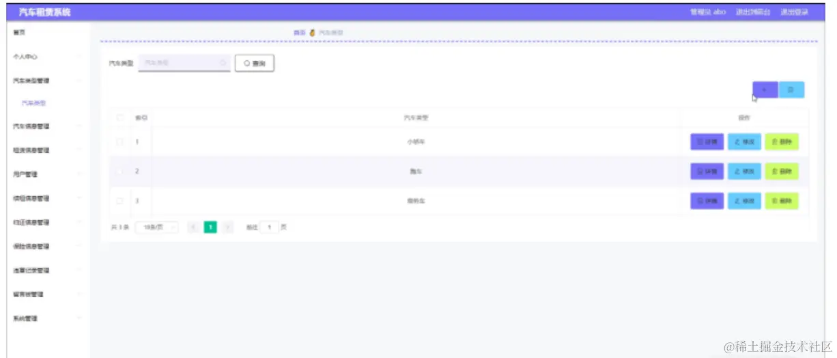Click the next page arrow in pagination
The width and height of the screenshot is (837, 358).
click(x=228, y=228)
